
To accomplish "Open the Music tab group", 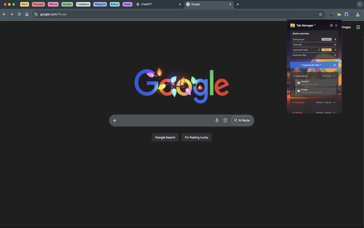I will tap(127, 4).
